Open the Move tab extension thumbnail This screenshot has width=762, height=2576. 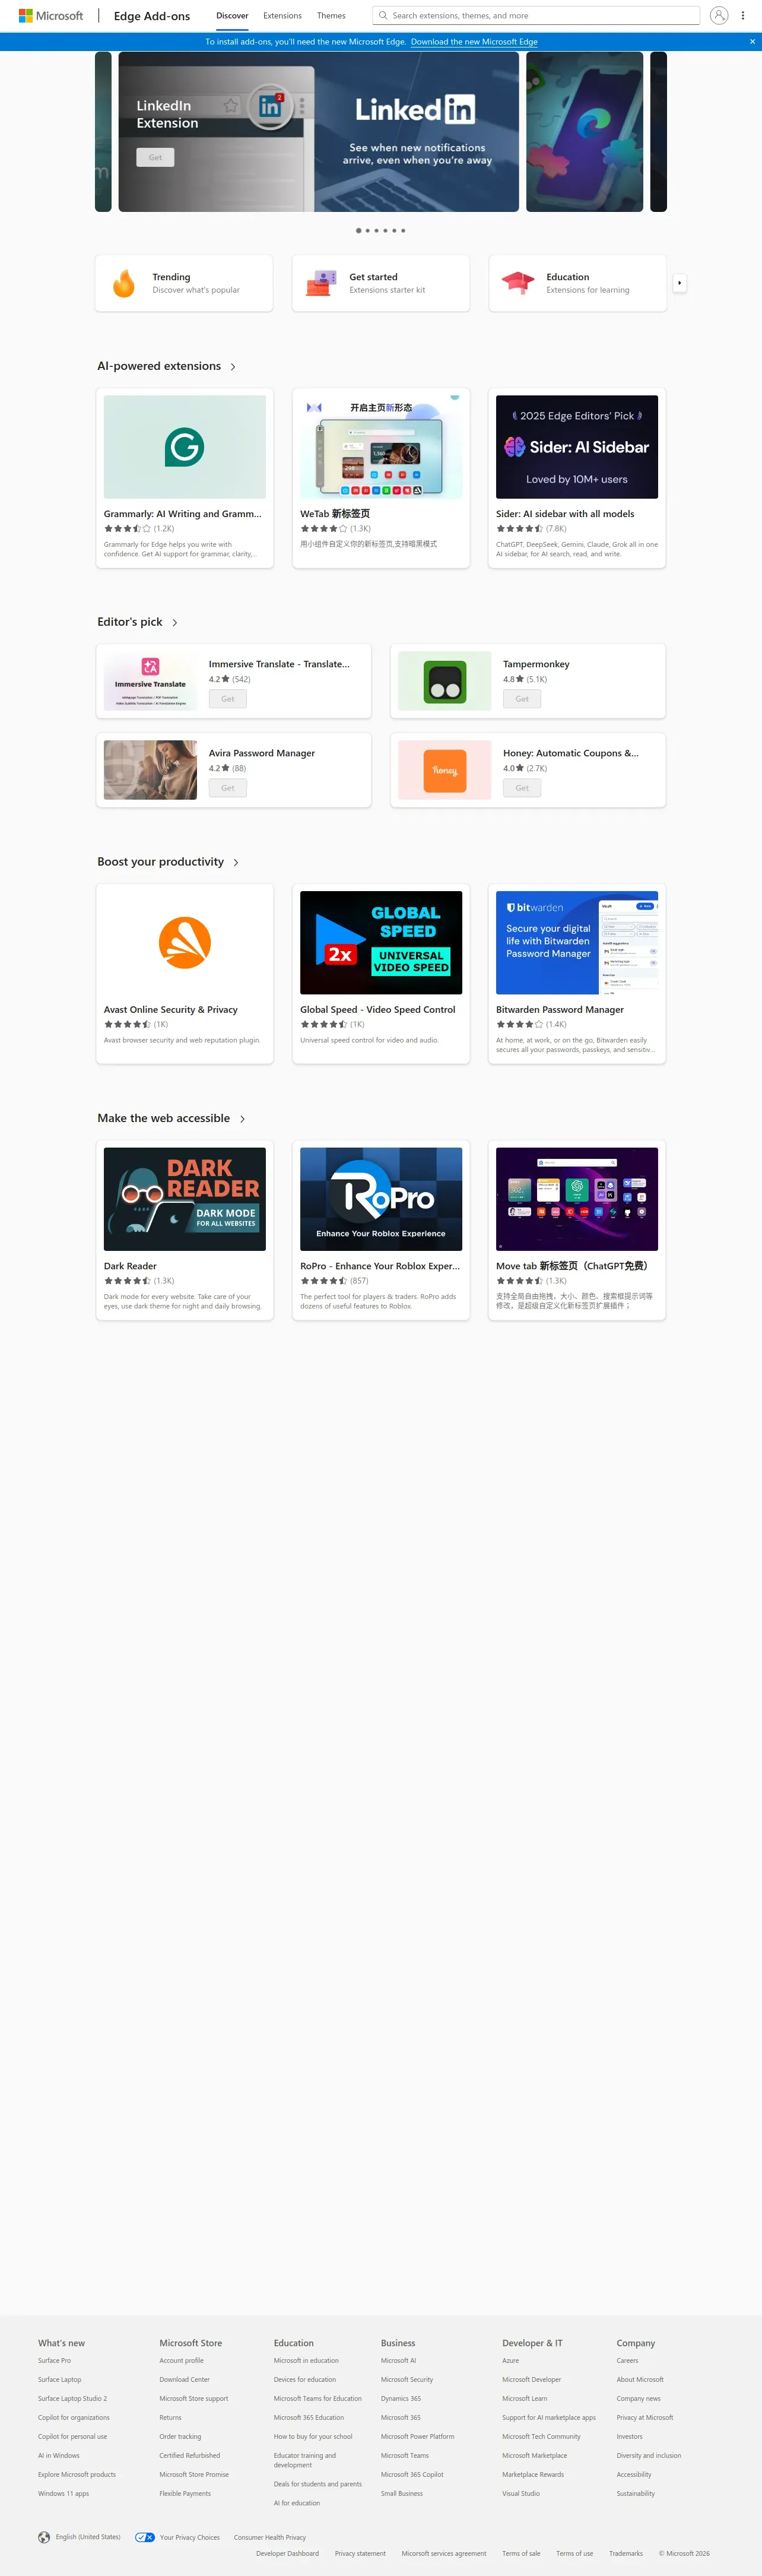click(577, 1199)
